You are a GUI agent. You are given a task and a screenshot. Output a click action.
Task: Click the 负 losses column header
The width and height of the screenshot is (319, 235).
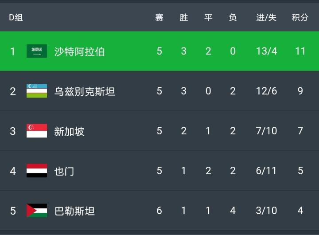(x=233, y=18)
